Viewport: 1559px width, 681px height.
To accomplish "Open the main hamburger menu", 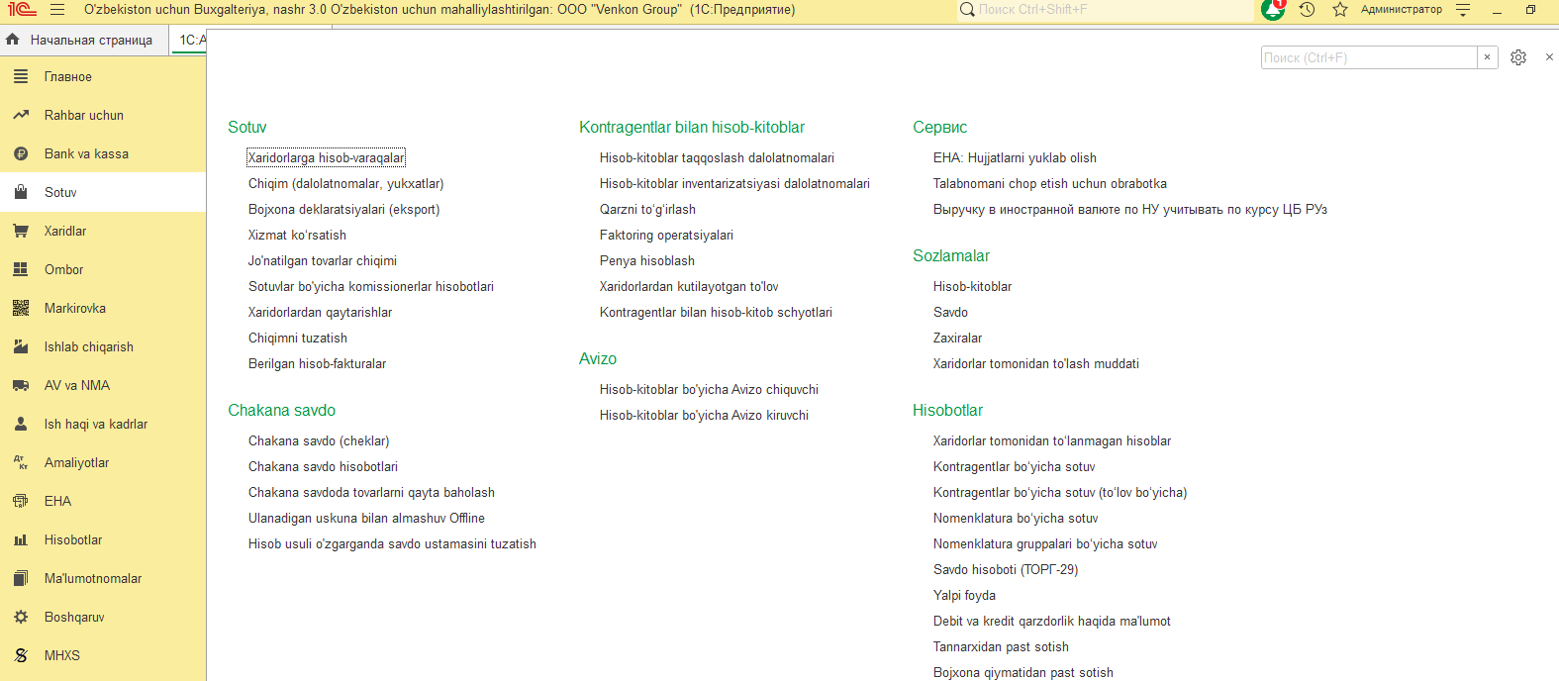I will (57, 10).
